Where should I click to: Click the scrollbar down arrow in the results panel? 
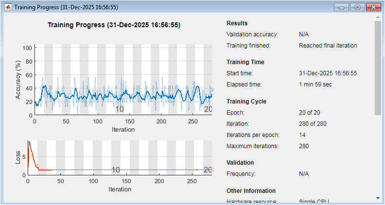378,198
